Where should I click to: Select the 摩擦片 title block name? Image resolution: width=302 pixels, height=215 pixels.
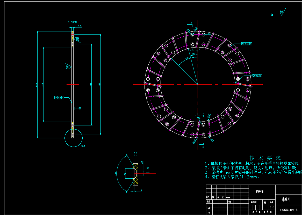(x=286, y=200)
